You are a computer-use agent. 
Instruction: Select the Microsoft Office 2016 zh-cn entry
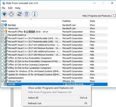54,31
